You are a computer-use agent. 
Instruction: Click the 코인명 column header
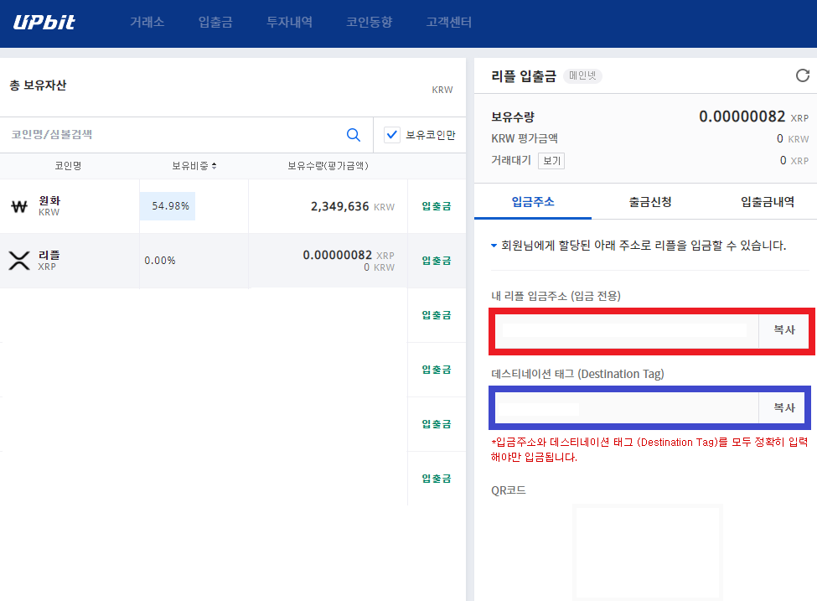(68, 166)
